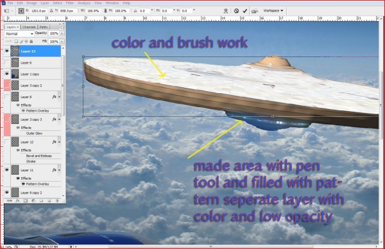Click the rotation angle field

(x=144, y=11)
